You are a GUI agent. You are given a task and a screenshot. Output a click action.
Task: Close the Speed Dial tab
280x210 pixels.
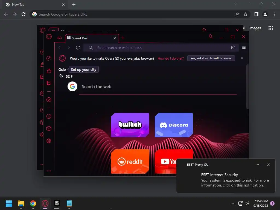pyautogui.click(x=115, y=38)
